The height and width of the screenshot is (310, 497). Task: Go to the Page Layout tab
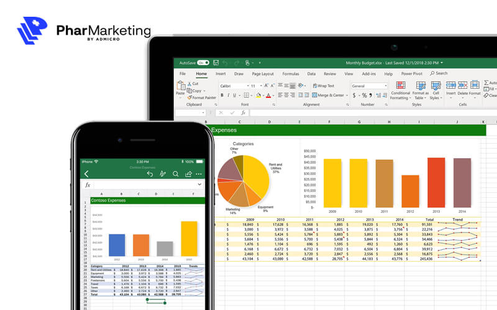tap(263, 74)
